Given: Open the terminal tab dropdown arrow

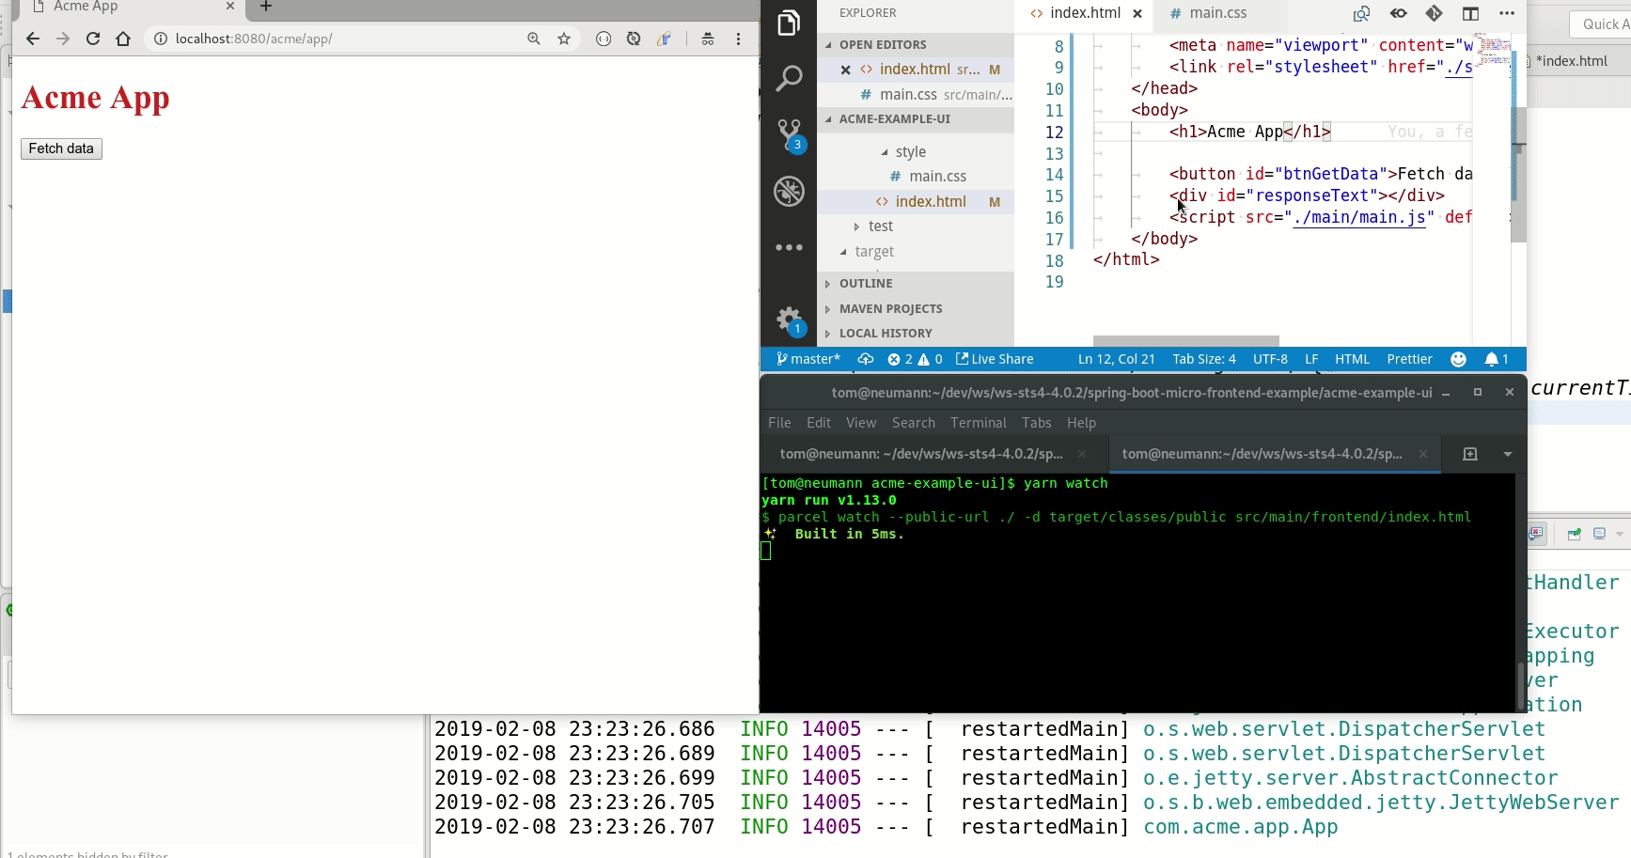Looking at the screenshot, I should pos(1508,454).
